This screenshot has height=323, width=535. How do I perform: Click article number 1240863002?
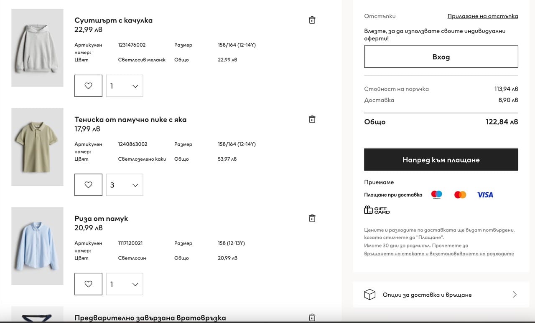click(x=132, y=144)
